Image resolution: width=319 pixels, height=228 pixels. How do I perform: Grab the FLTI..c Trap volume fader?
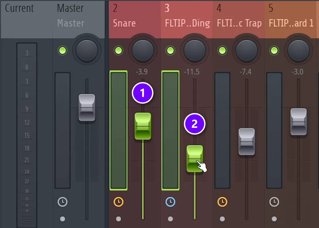[x=247, y=141]
